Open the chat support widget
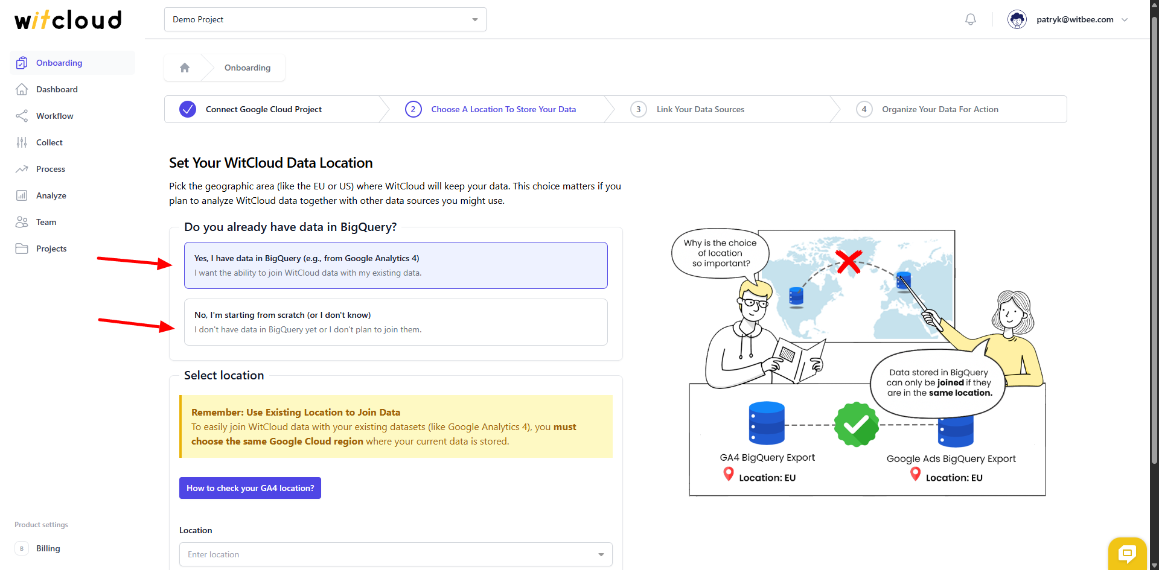The width and height of the screenshot is (1159, 570). click(x=1127, y=553)
